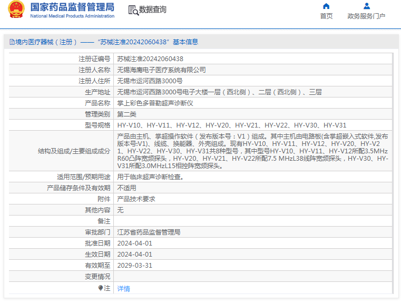Click the 变更情况 row label
Screen dimensions: 401x303
coord(97,277)
